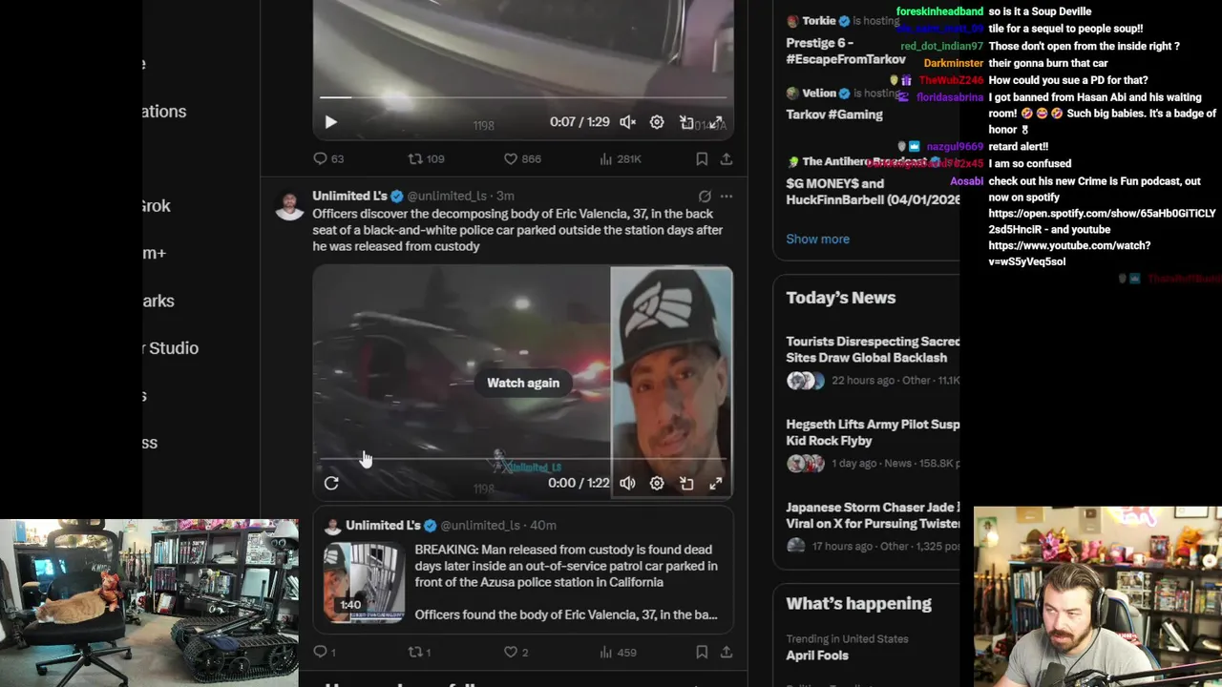Viewport: 1222px width, 687px height.
Task: Open Unlimited L's avatar on 3m post
Action: point(289,204)
